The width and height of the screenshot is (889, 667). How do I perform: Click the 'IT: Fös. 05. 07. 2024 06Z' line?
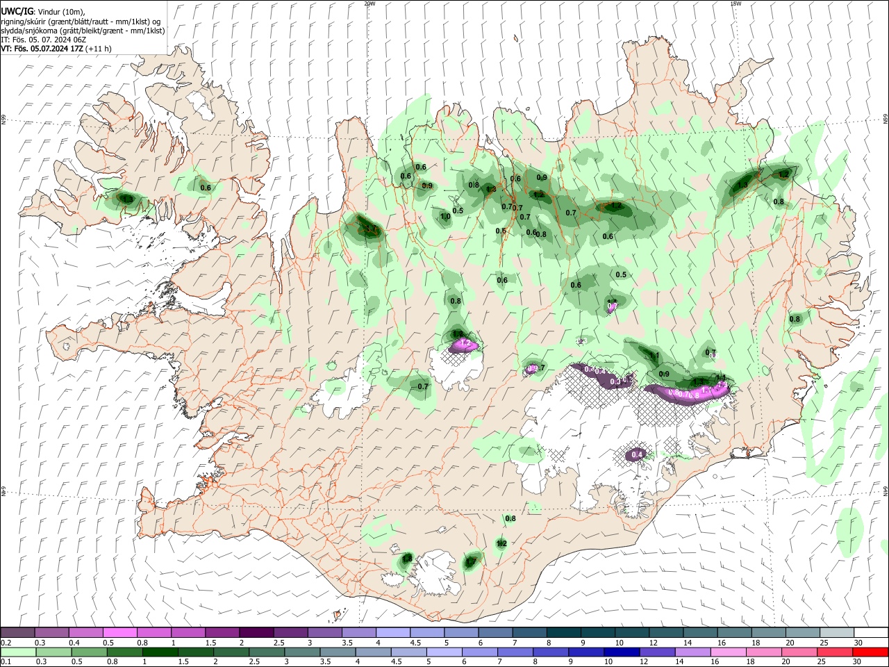click(x=44, y=40)
